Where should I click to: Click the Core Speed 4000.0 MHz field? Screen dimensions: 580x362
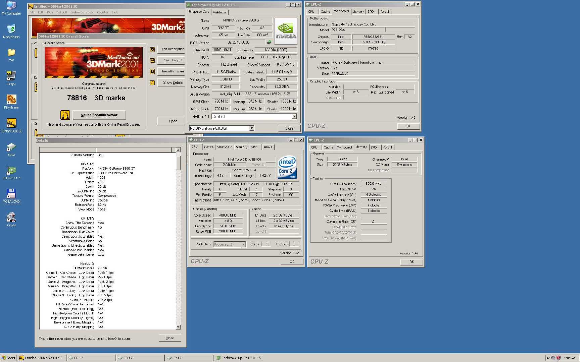[228, 216]
